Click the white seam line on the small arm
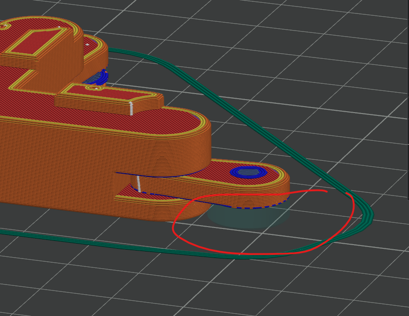Image resolution: width=409 pixels, height=316 pixels. (x=139, y=184)
